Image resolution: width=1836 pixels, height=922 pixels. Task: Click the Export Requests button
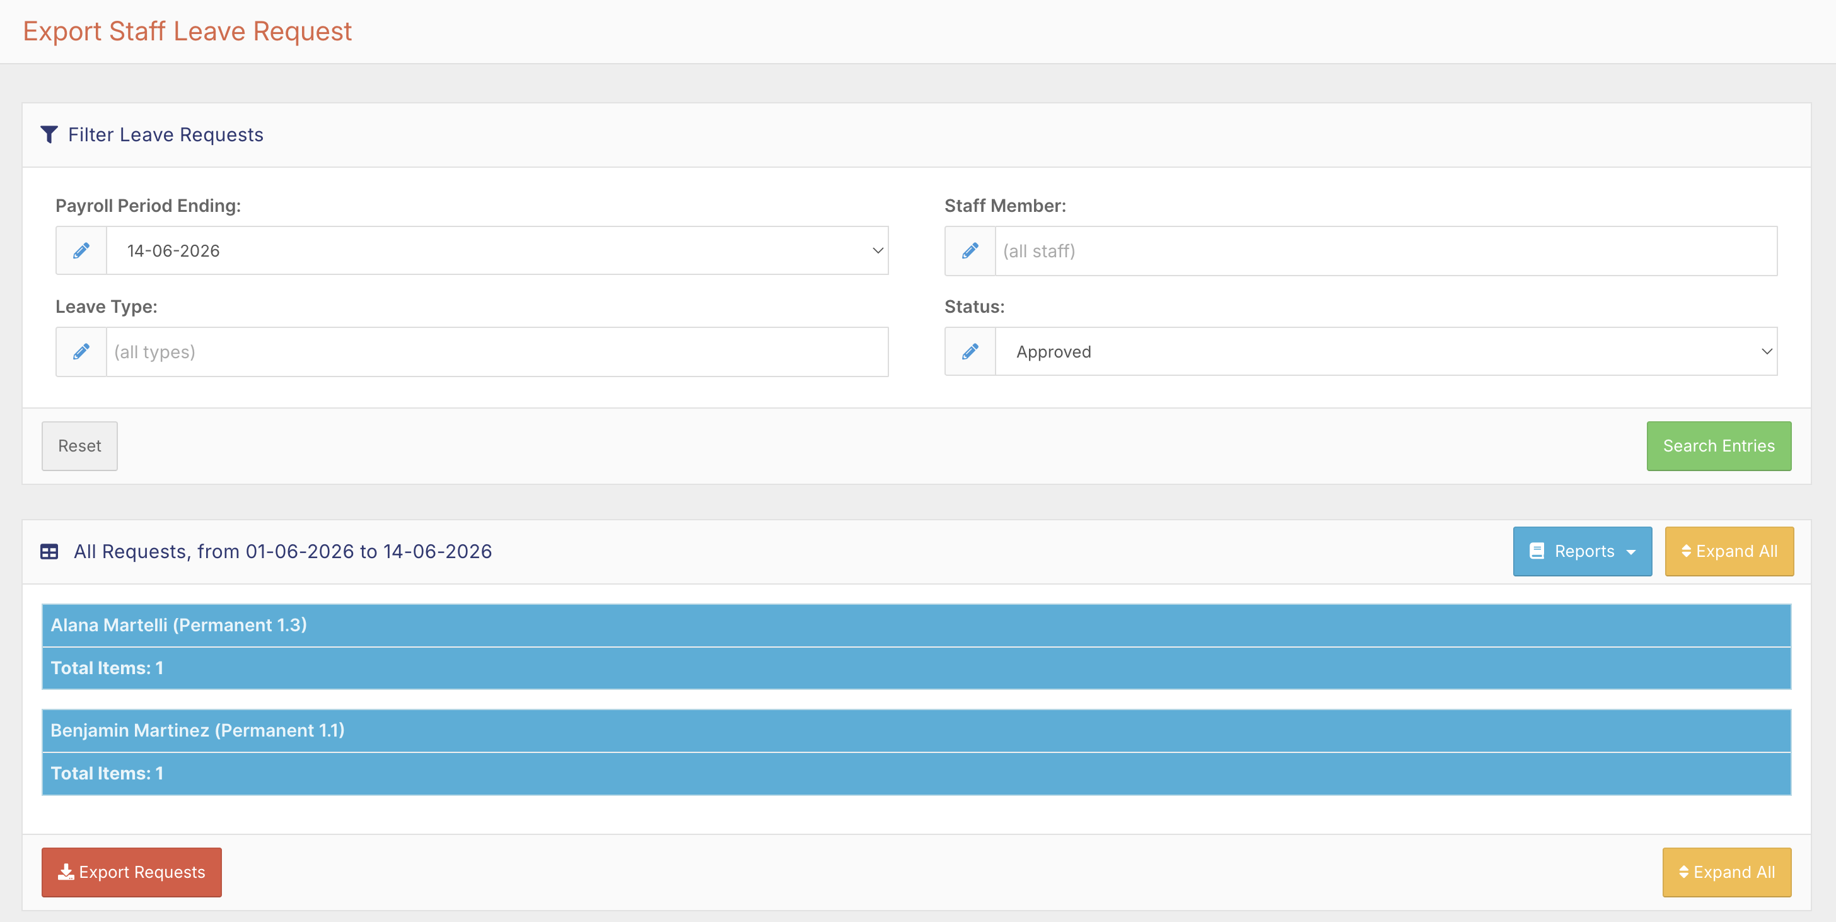pos(132,872)
